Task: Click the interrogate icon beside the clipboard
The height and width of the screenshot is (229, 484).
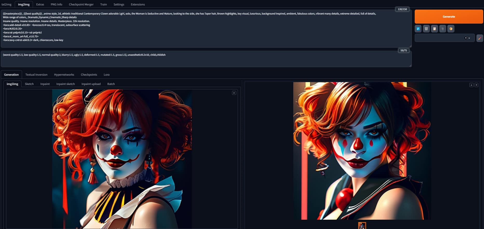Action: (x=443, y=29)
